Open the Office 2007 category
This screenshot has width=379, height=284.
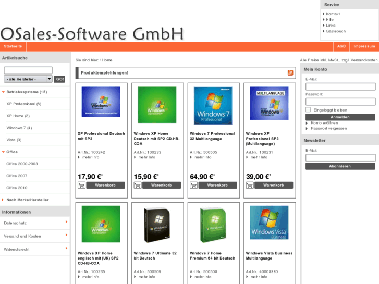17,176
